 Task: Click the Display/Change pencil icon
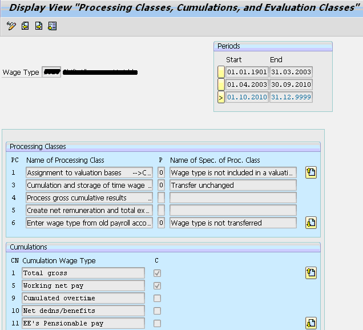[11, 26]
